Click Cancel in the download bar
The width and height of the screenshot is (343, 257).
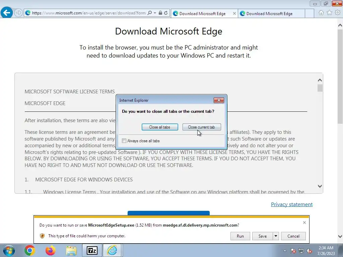tap(293, 236)
